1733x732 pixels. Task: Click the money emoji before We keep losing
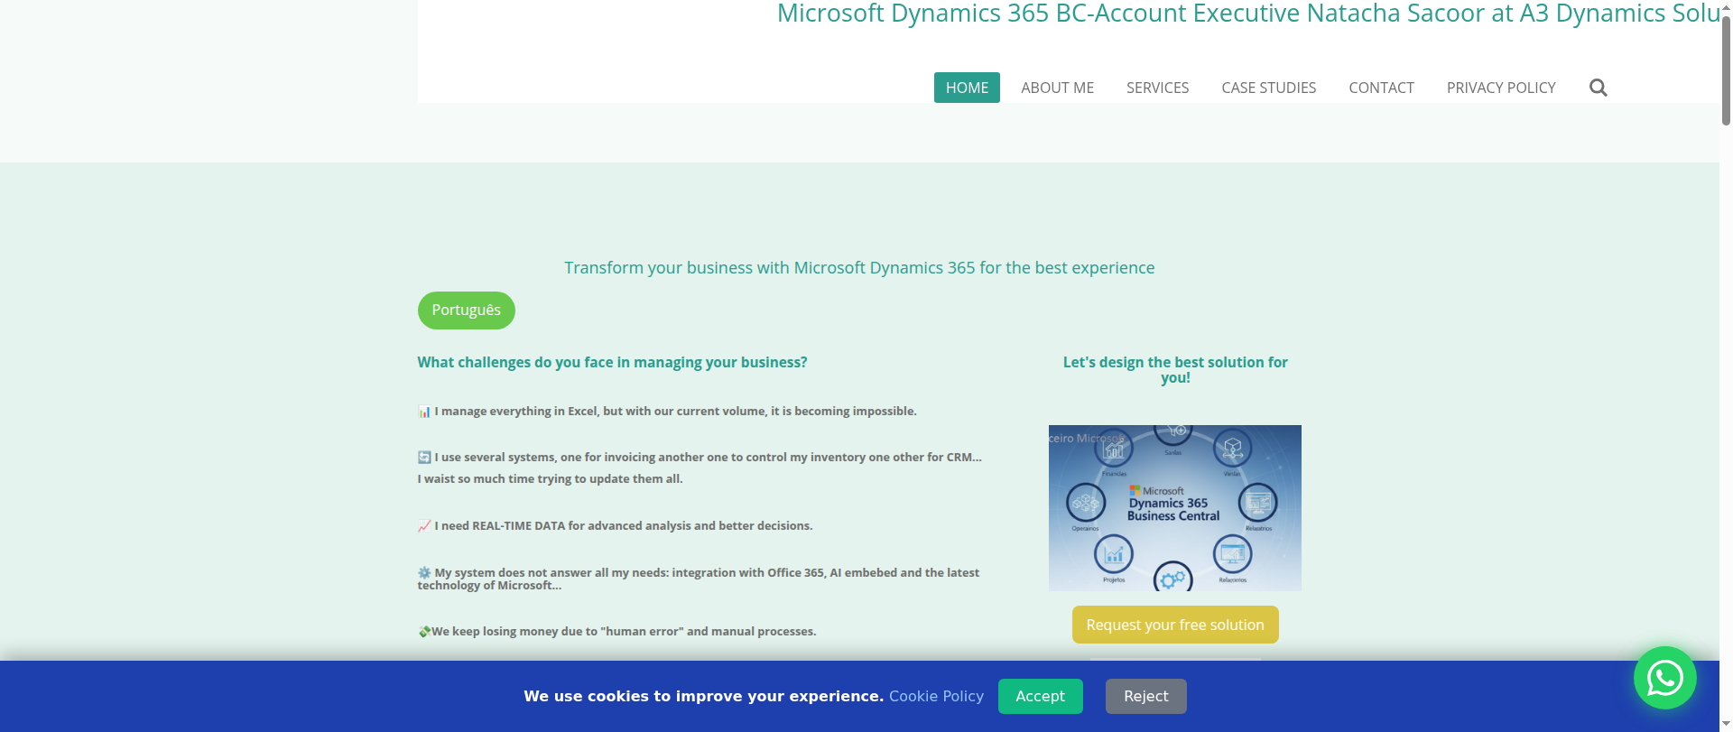click(x=424, y=631)
